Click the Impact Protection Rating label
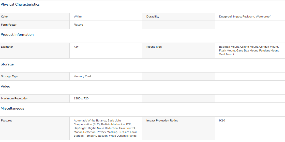 pyautogui.click(x=162, y=120)
